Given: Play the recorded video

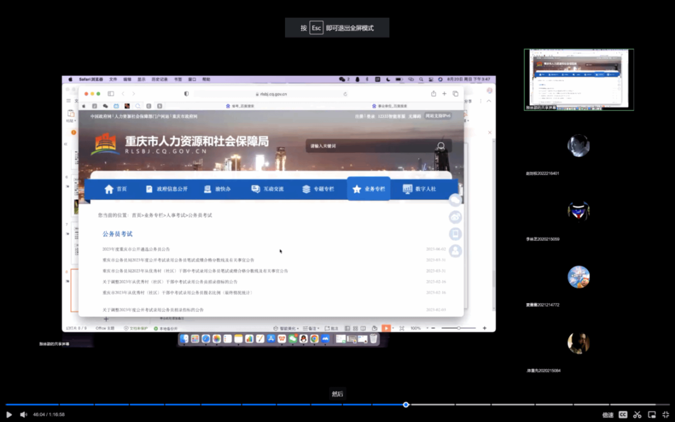Looking at the screenshot, I should click(x=9, y=414).
